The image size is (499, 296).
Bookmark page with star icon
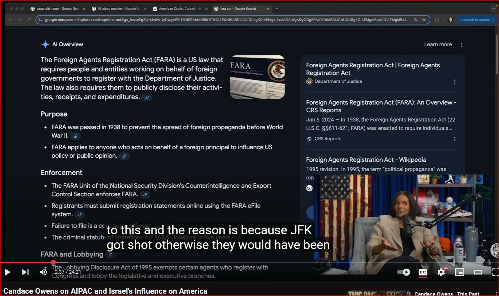click(424, 20)
